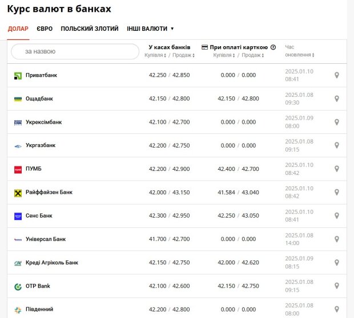This screenshot has height=318, width=354.
Task: Switch to the ЄВРО tab
Action: (45, 28)
